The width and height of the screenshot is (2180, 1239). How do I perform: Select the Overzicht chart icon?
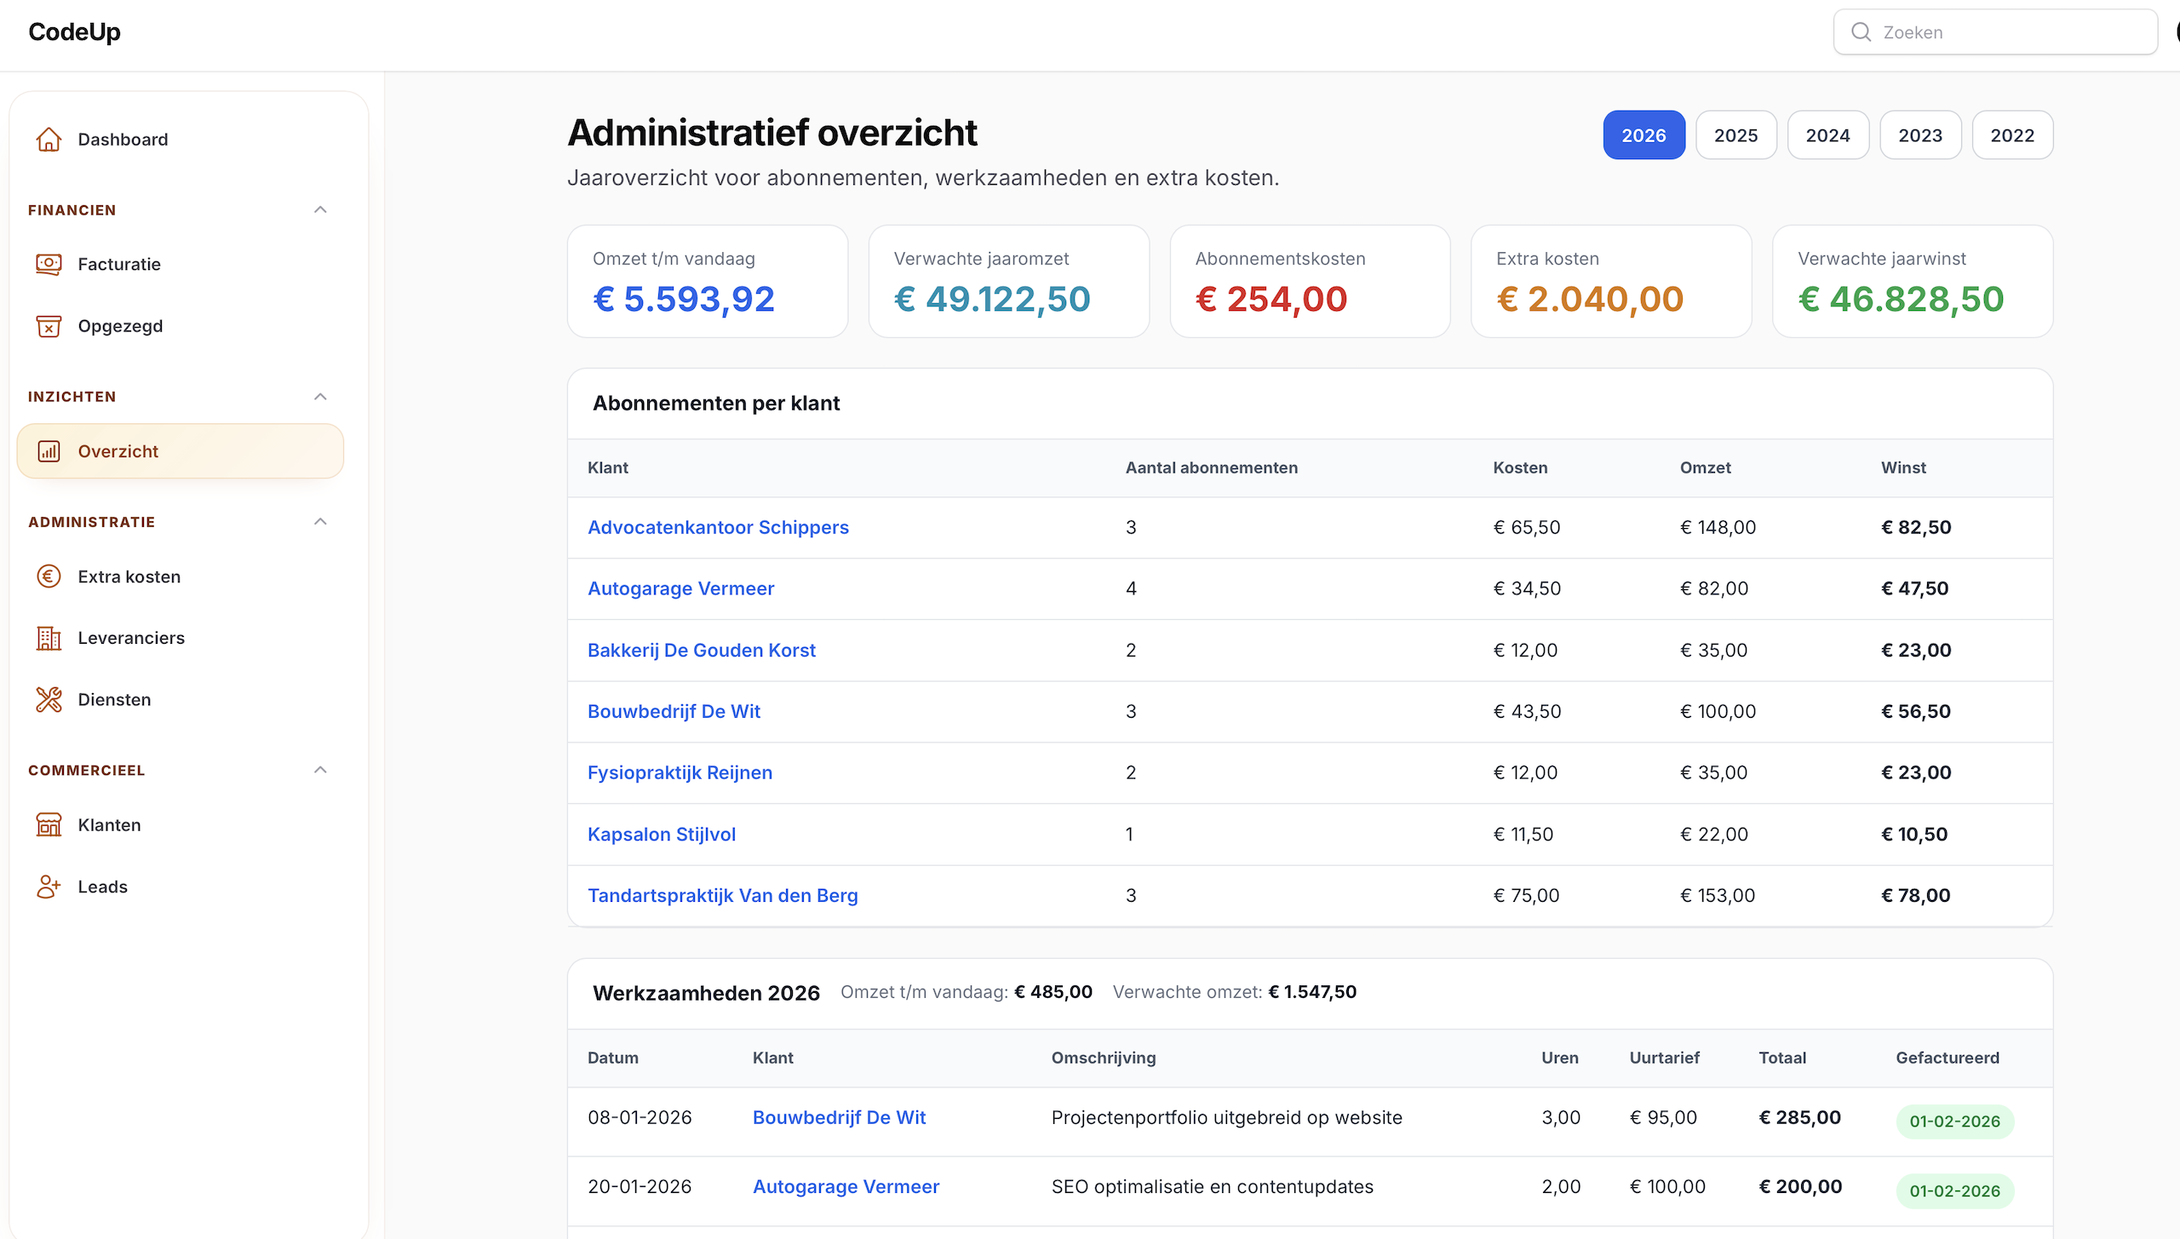49,450
